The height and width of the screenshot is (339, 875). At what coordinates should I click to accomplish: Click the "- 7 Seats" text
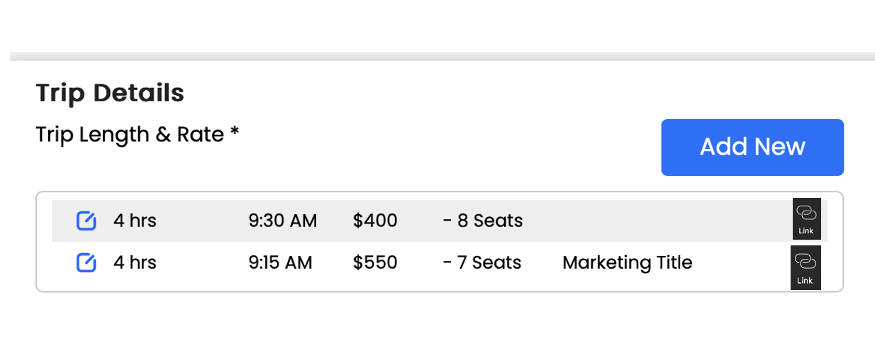[x=481, y=263]
